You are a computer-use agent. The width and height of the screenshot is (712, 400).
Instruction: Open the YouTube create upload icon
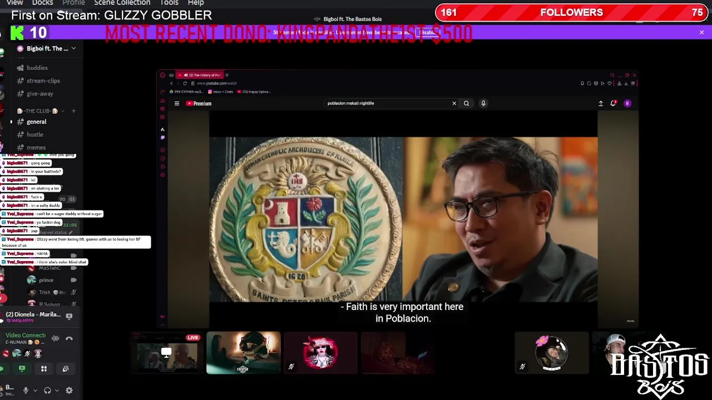601,103
